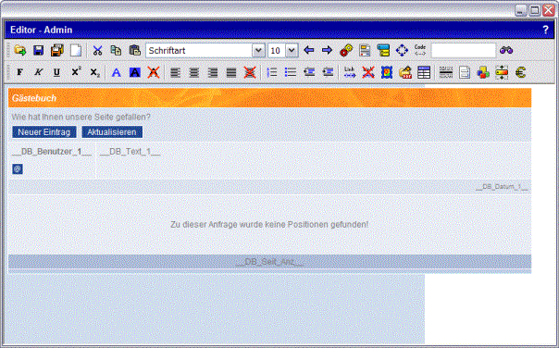Open help via question mark

coord(545,30)
